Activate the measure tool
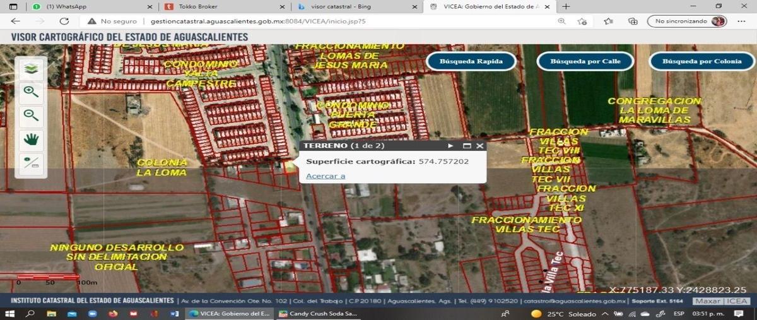The image size is (757, 320). pos(31,163)
